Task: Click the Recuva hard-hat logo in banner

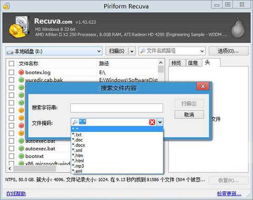Action: click(x=19, y=27)
